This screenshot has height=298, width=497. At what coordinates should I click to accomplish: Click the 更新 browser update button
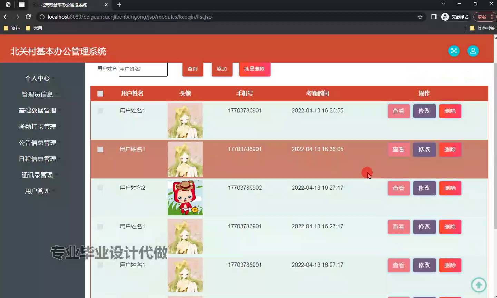485,17
